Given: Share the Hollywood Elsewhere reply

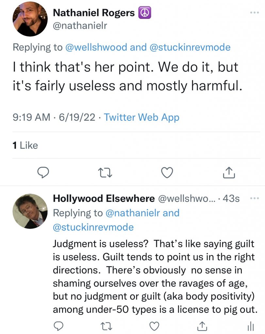Looking at the screenshot, I should click(x=203, y=326).
